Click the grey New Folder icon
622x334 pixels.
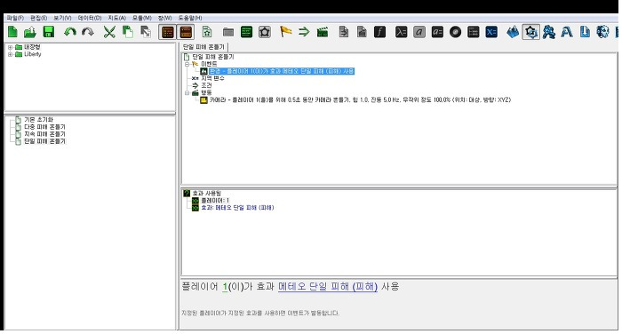coord(228,32)
